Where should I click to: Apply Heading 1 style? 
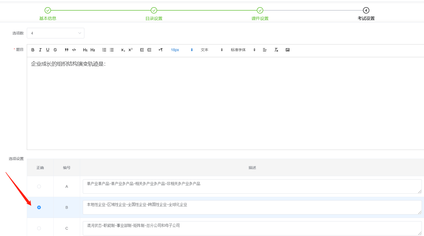(x=85, y=50)
